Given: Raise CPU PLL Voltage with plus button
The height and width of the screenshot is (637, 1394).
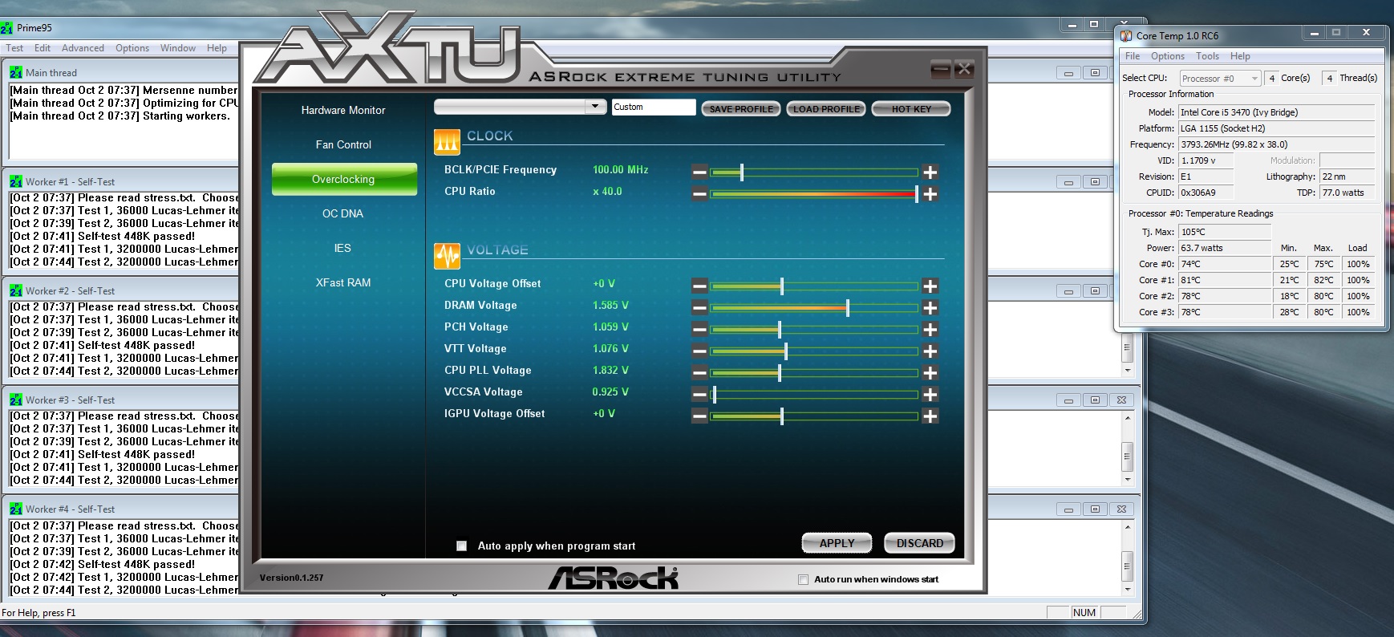Looking at the screenshot, I should (x=930, y=373).
